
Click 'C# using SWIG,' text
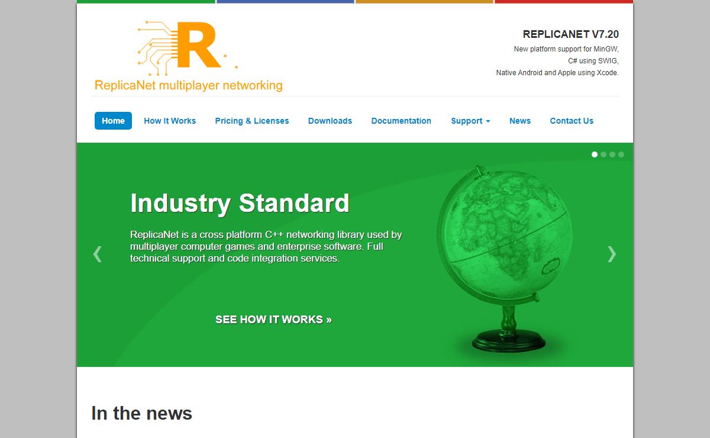(593, 61)
